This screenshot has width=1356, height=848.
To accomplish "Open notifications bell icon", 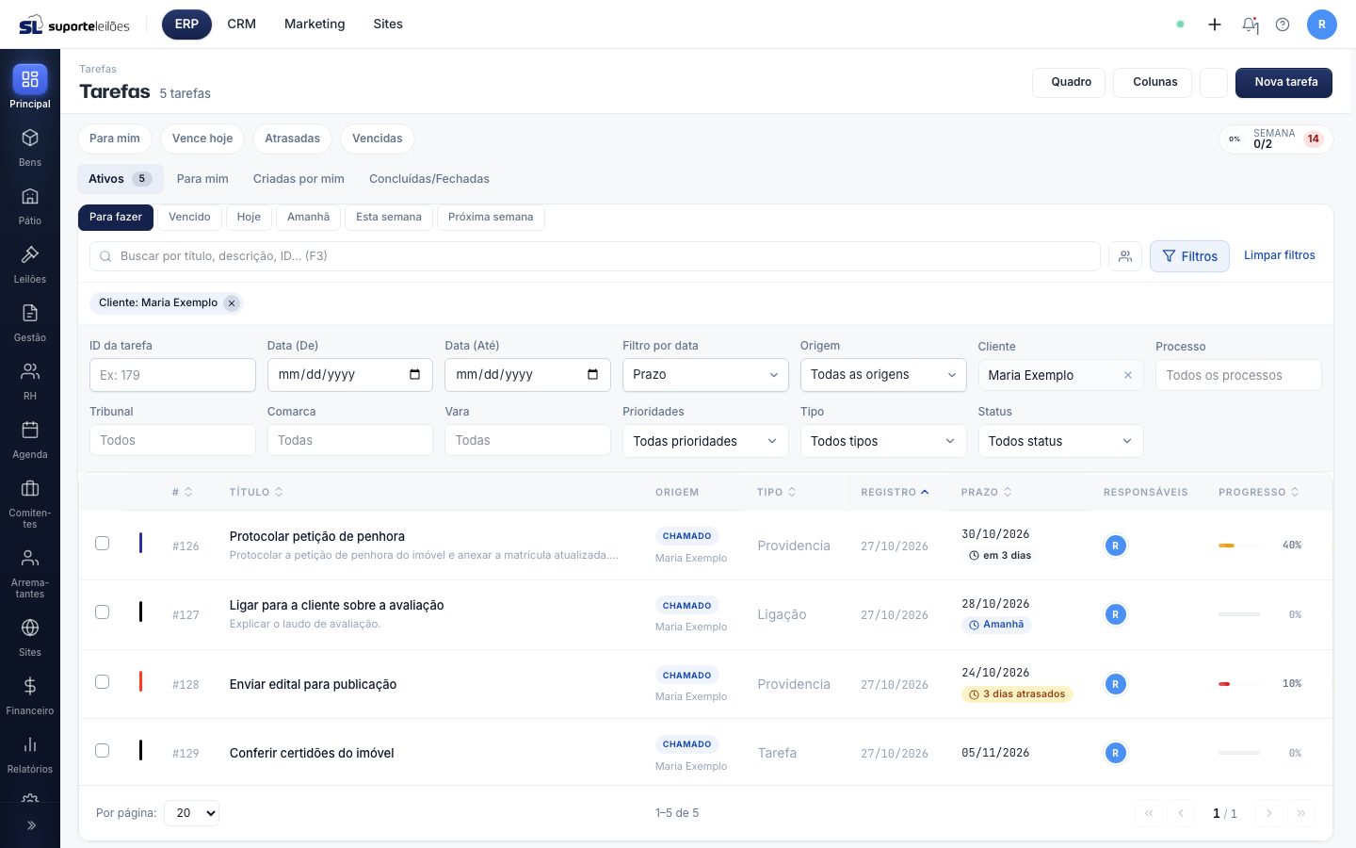I will click(1251, 24).
